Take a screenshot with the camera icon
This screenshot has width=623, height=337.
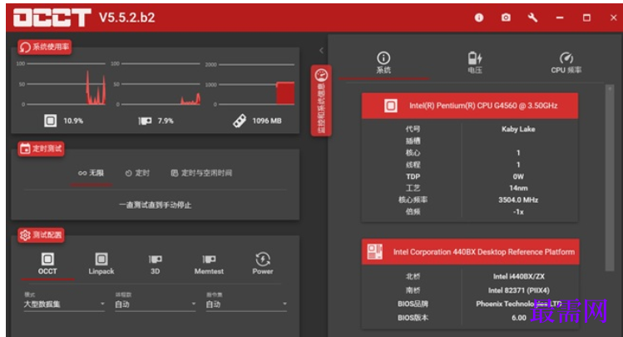(x=506, y=17)
